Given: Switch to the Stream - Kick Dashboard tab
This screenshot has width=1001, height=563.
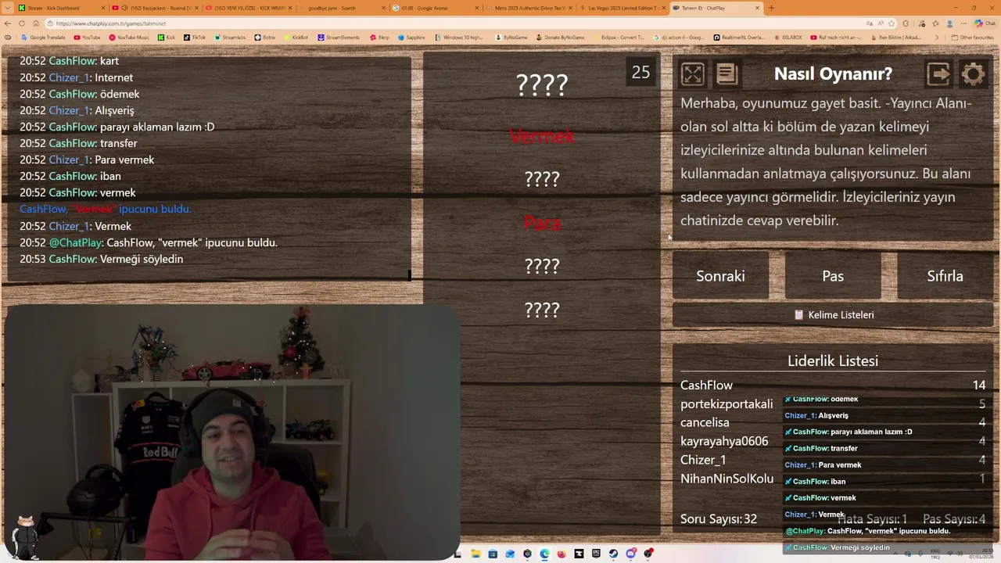Looking at the screenshot, I should point(60,8).
